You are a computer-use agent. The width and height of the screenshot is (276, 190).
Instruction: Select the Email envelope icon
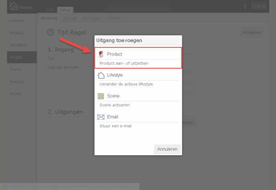tap(101, 117)
